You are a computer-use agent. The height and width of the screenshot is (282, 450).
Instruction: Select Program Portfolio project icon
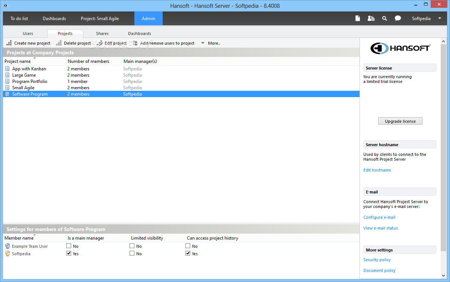tap(7, 81)
